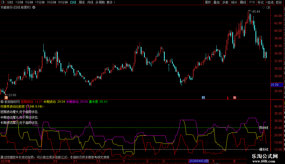Click the 返回 back button
This screenshot has height=164, width=285.
tap(279, 2)
